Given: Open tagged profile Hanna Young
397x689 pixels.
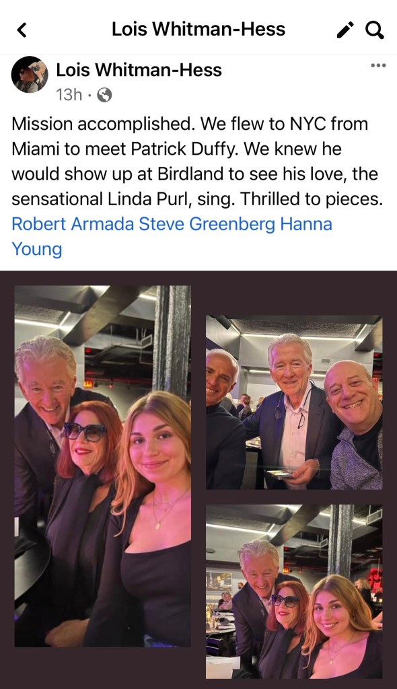Looking at the screenshot, I should coord(172,236).
